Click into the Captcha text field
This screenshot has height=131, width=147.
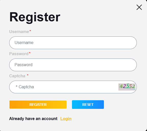click(64, 87)
